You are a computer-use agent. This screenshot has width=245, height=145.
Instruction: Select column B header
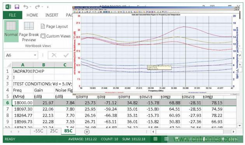tap(44, 65)
